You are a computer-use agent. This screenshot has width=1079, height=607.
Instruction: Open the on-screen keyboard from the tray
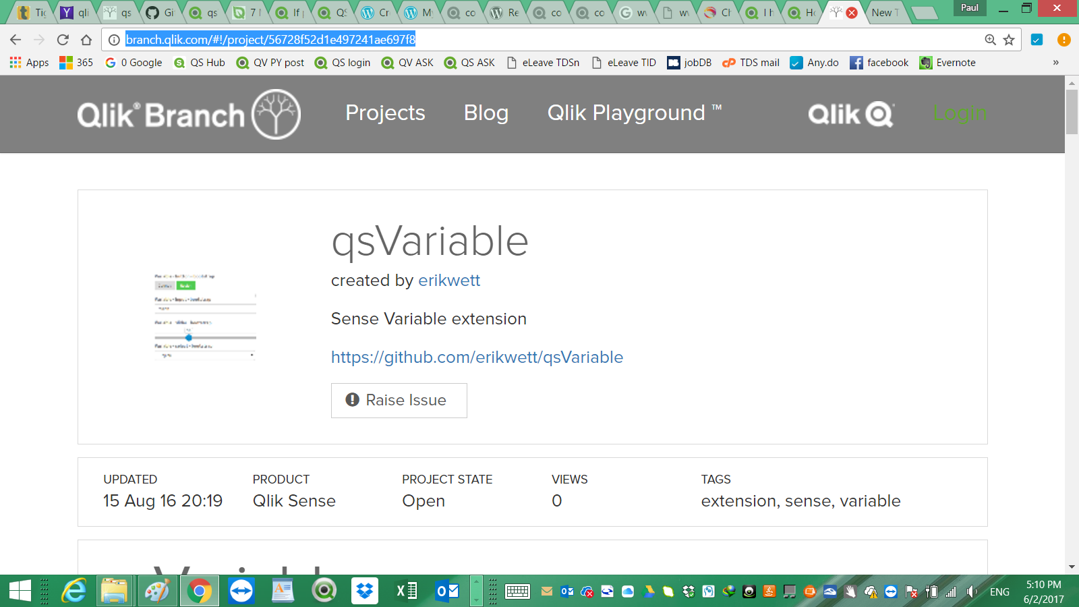518,591
